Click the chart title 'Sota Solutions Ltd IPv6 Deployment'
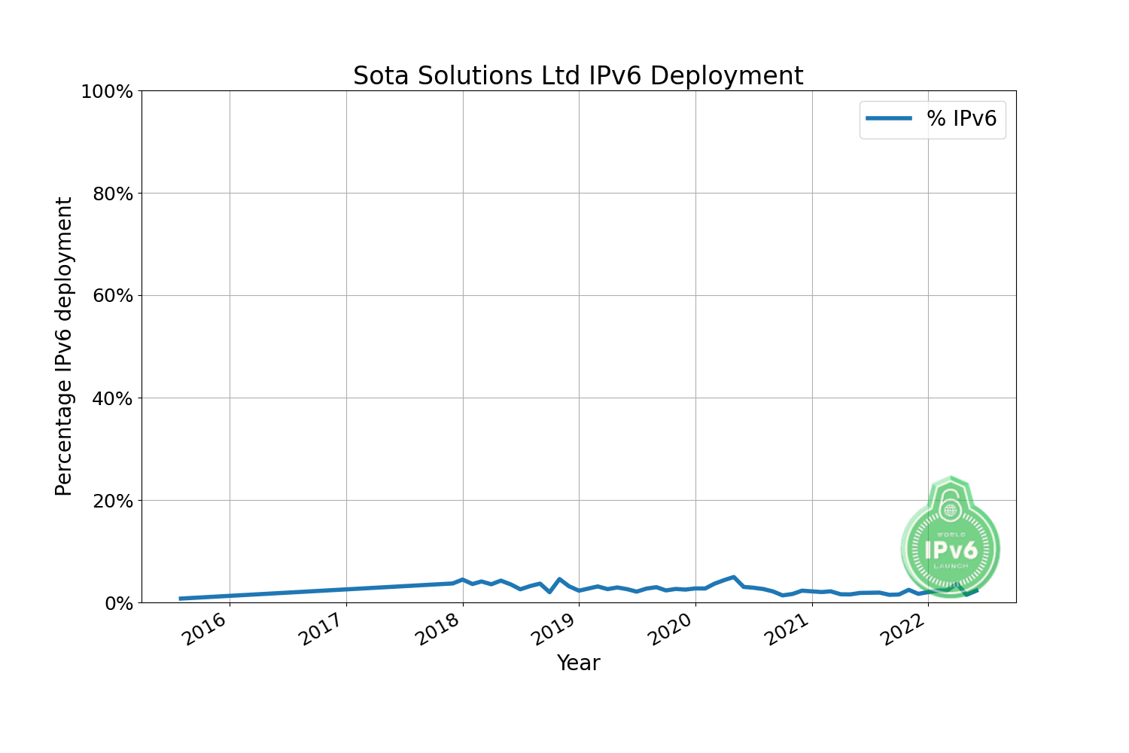Screen dimensions: 1129x753 (x=578, y=76)
